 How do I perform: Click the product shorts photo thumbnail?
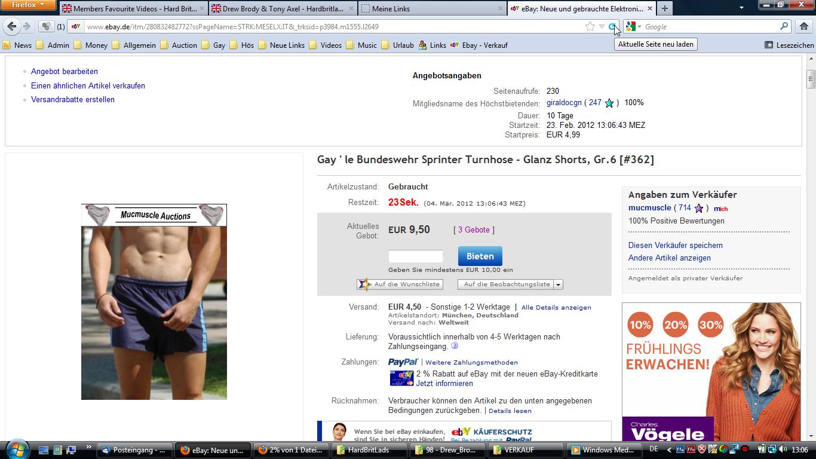point(154,302)
